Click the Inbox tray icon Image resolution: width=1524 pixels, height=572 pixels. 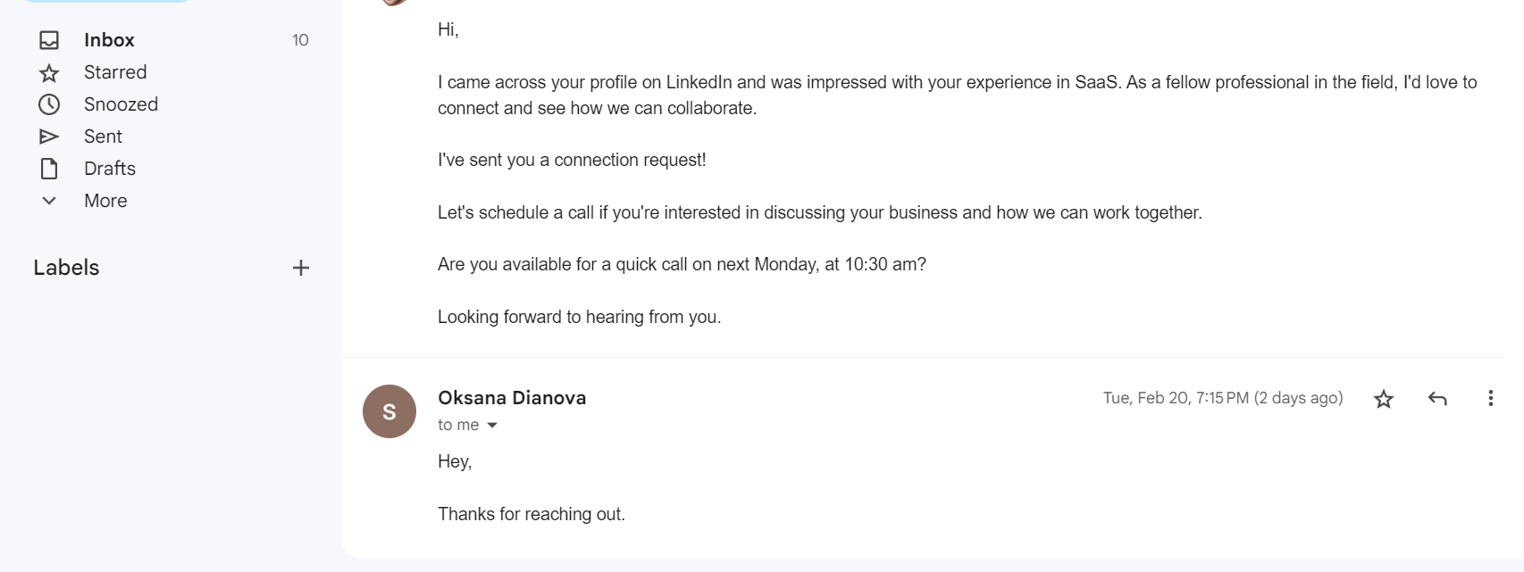[x=49, y=40]
